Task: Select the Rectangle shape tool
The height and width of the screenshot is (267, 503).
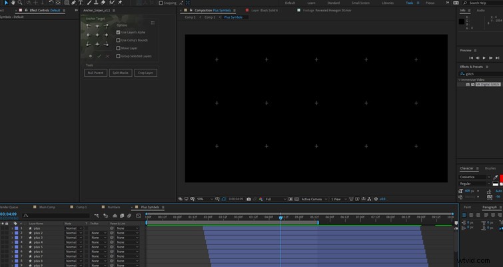Action: (67, 3)
